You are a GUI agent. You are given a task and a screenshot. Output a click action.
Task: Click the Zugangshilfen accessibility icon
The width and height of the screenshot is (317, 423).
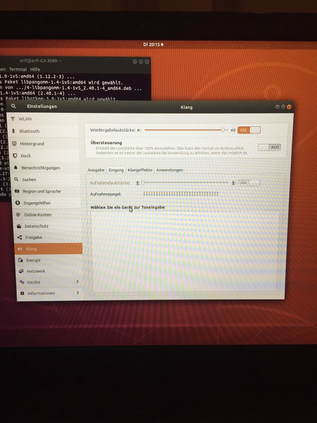pos(18,203)
